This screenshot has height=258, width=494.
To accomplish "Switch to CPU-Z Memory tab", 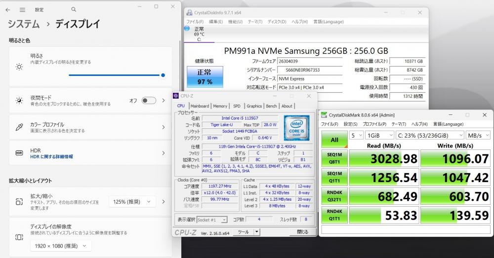I will coord(220,106).
